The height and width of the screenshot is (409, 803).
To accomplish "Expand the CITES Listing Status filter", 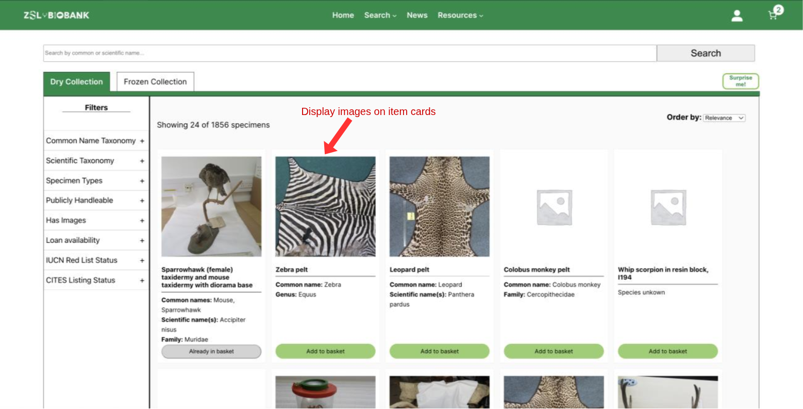I will click(96, 281).
